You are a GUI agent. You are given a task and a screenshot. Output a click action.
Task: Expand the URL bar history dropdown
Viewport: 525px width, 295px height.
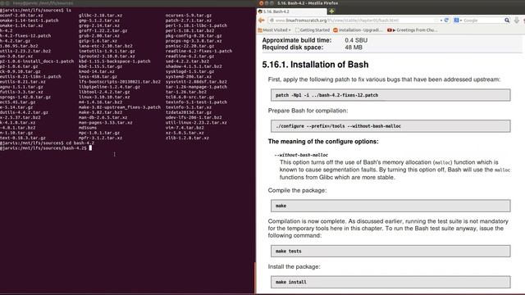click(x=441, y=20)
